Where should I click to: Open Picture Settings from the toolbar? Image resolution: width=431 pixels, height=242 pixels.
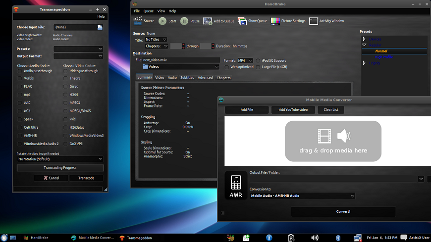click(x=275, y=21)
